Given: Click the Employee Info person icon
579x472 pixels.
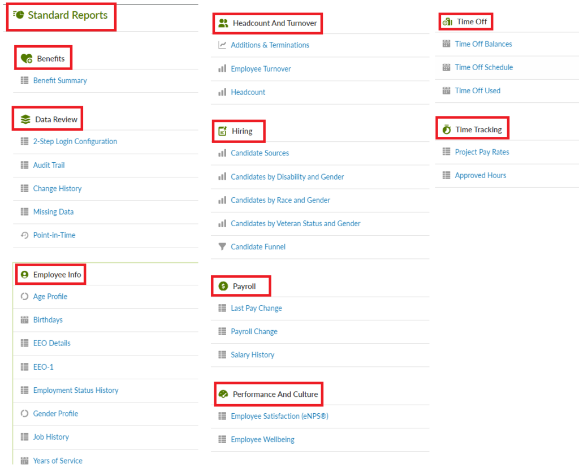Looking at the screenshot, I should [25, 274].
